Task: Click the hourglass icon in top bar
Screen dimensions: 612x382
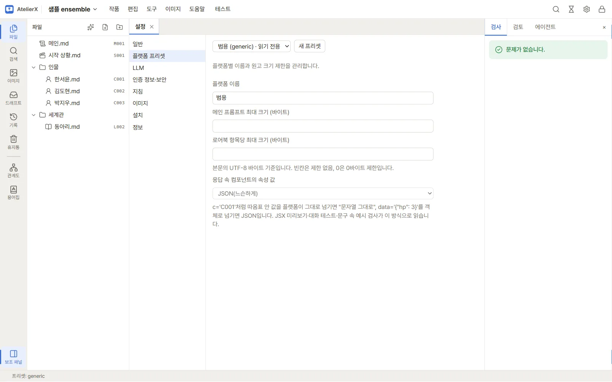Action: point(571,9)
